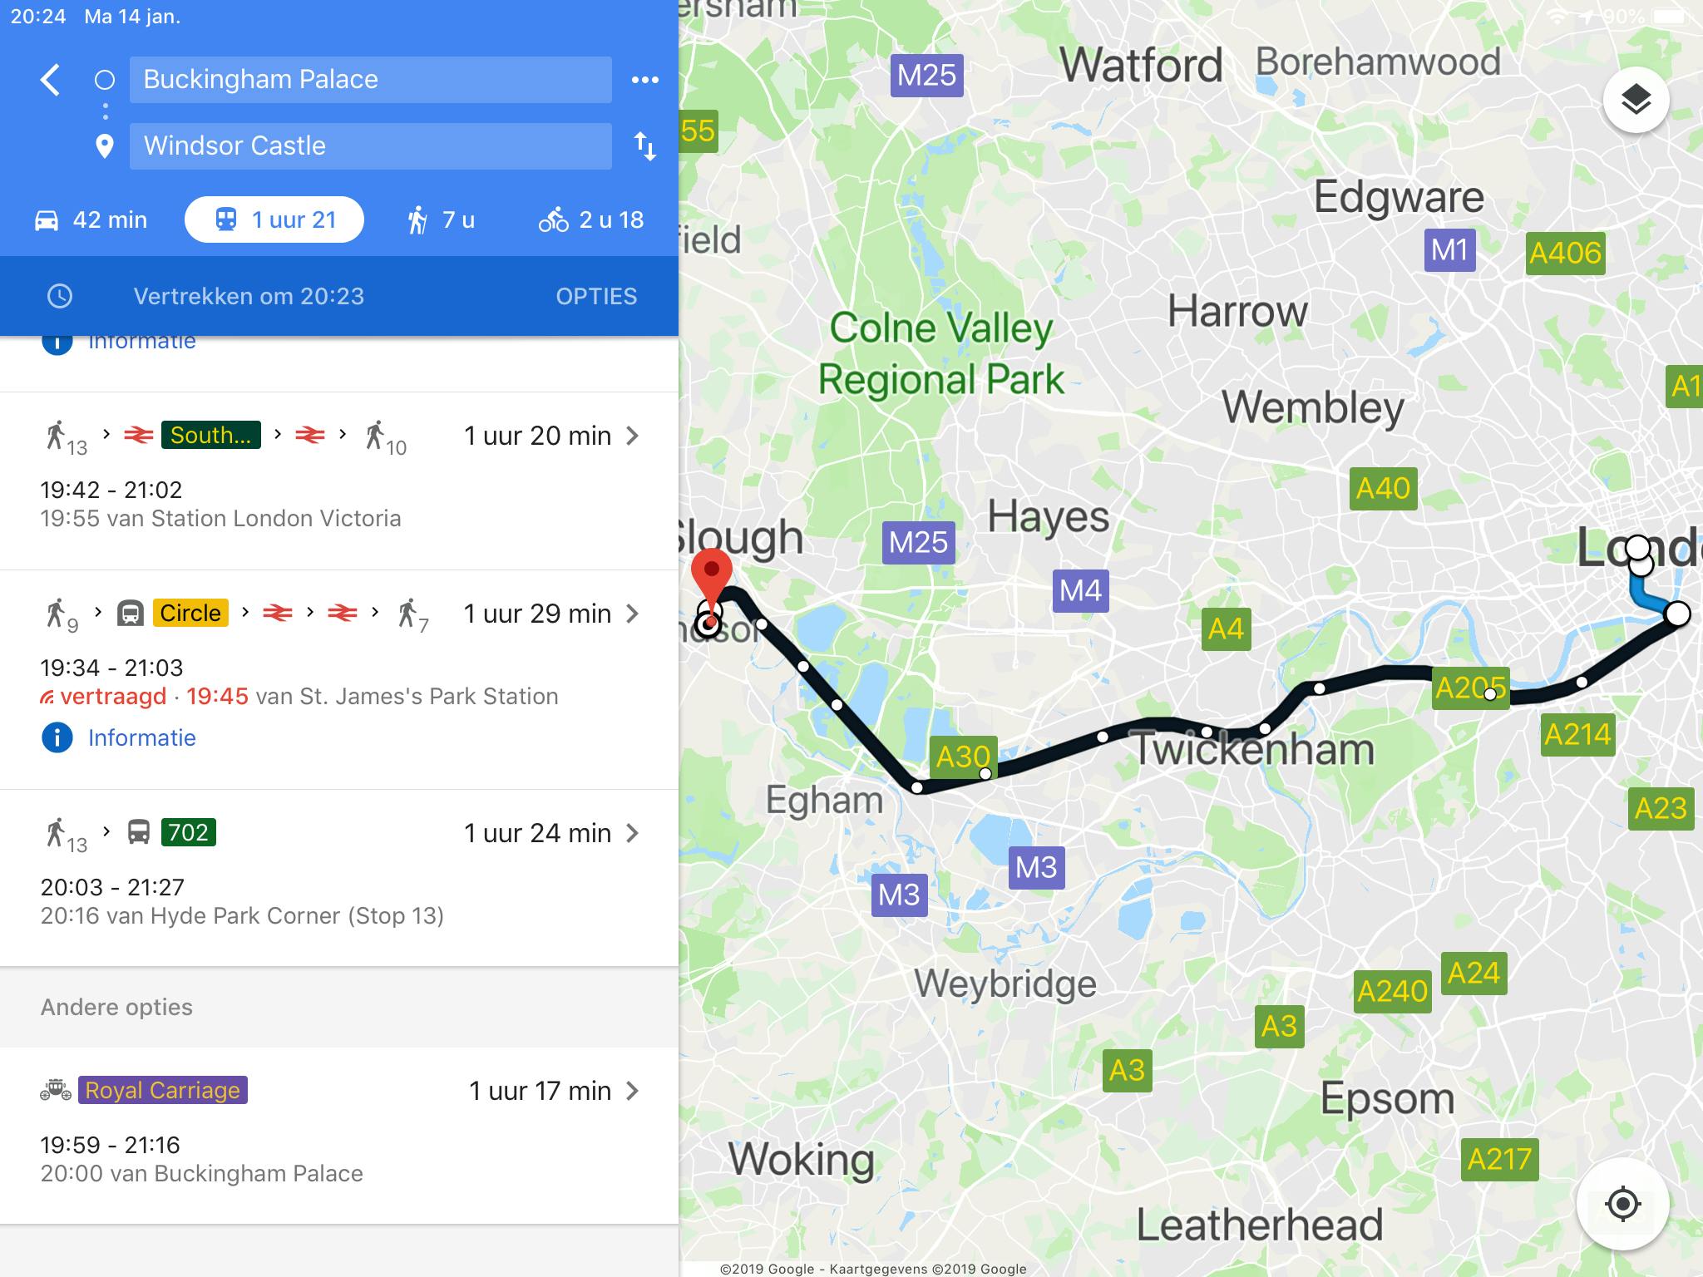Click the blue info icon under delayed route
This screenshot has width=1703, height=1277.
[x=57, y=737]
